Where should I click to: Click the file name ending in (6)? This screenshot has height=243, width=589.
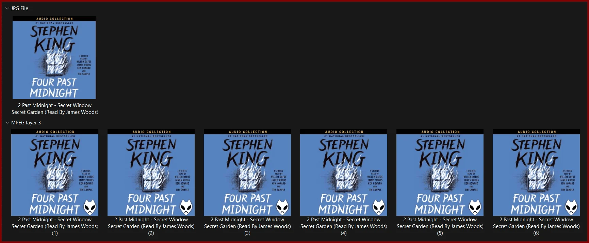pyautogui.click(x=536, y=226)
